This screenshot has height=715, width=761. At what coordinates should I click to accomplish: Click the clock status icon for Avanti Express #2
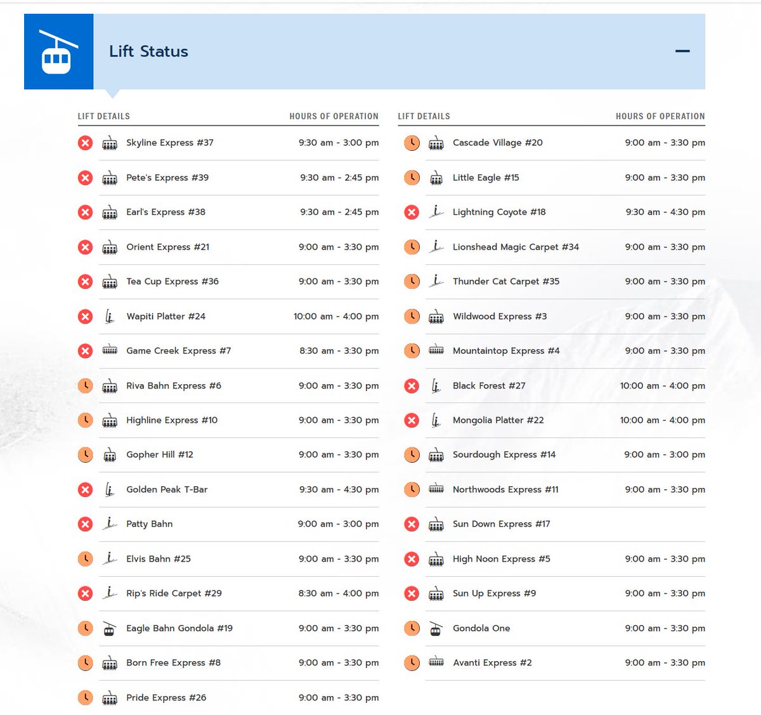point(412,663)
